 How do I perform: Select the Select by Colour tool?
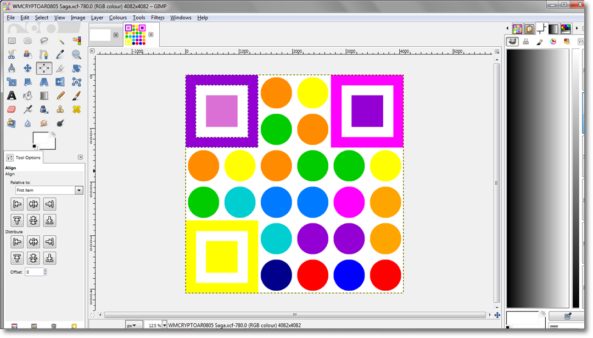click(x=76, y=41)
